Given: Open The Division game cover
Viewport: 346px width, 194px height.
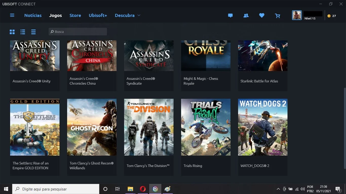Looking at the screenshot, I should pos(149,127).
